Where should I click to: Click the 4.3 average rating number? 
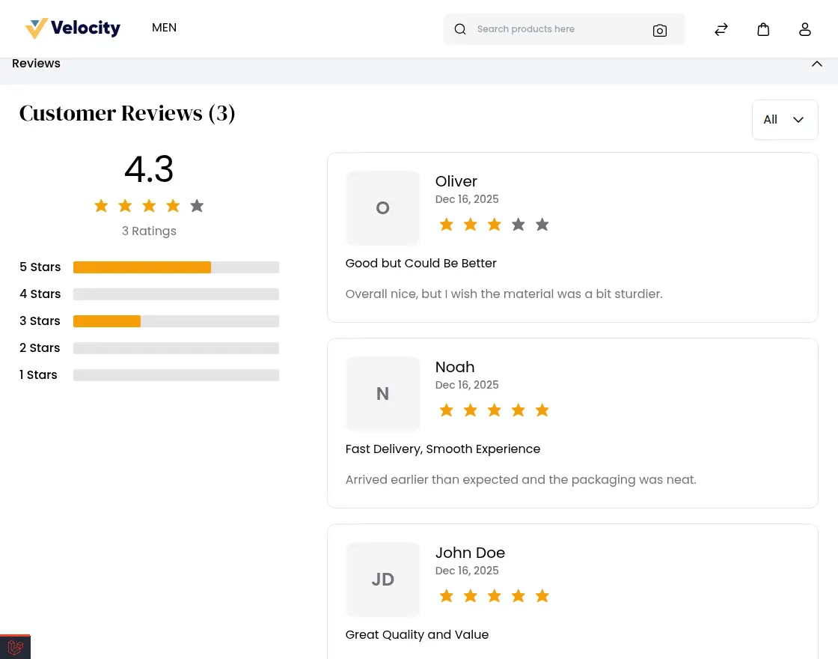149,169
